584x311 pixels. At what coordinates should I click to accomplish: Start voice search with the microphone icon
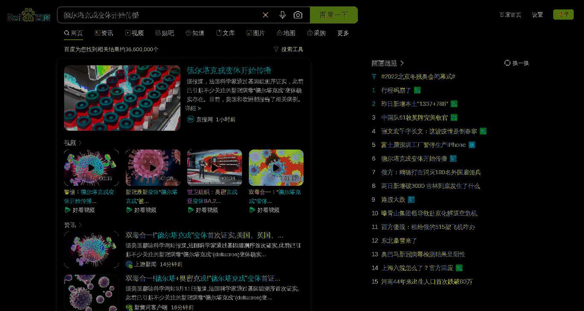coord(282,15)
